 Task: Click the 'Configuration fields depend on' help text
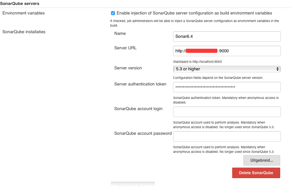click(218, 78)
